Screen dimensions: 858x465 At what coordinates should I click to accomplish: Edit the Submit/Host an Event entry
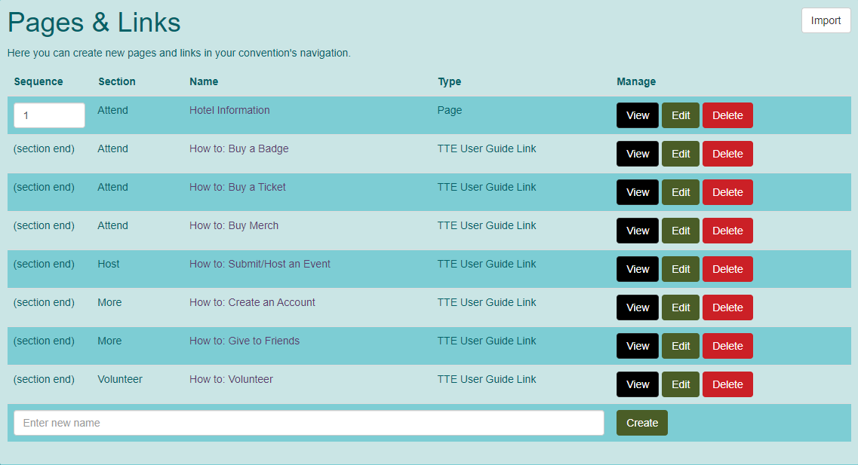pos(681,269)
